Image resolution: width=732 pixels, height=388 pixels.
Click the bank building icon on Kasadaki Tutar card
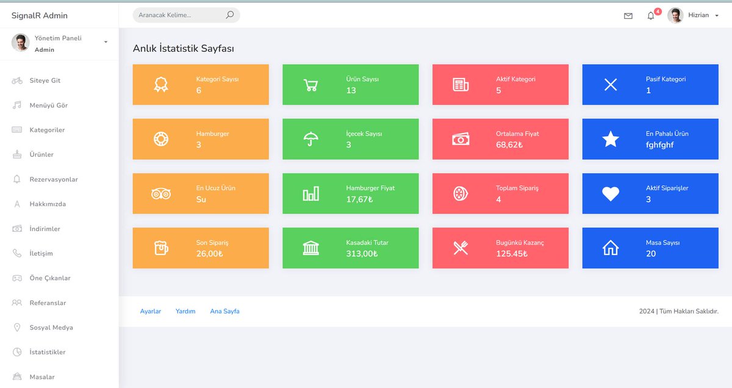pos(310,248)
